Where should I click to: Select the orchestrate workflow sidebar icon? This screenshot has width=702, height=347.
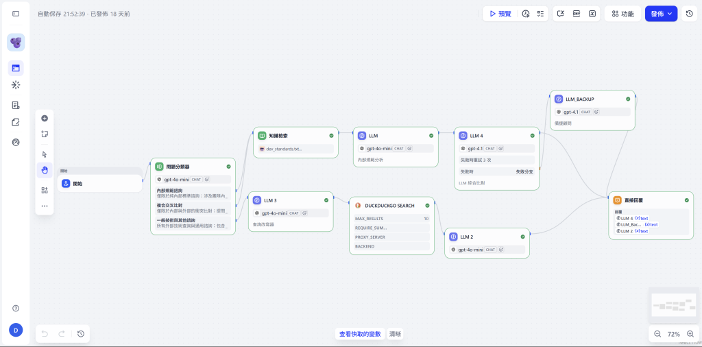coord(16,68)
